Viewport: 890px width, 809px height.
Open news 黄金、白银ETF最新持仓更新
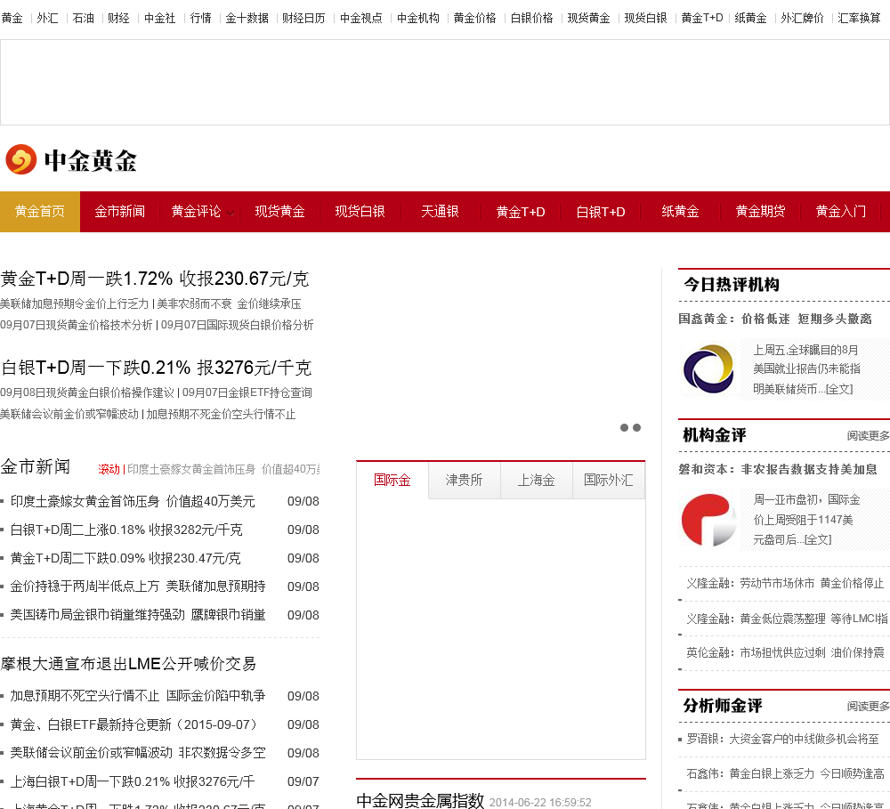click(x=136, y=724)
